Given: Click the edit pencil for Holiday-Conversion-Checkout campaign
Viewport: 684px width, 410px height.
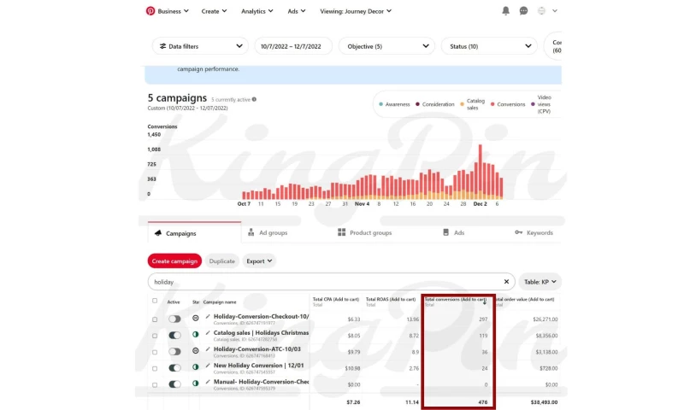Looking at the screenshot, I should pos(208,317).
